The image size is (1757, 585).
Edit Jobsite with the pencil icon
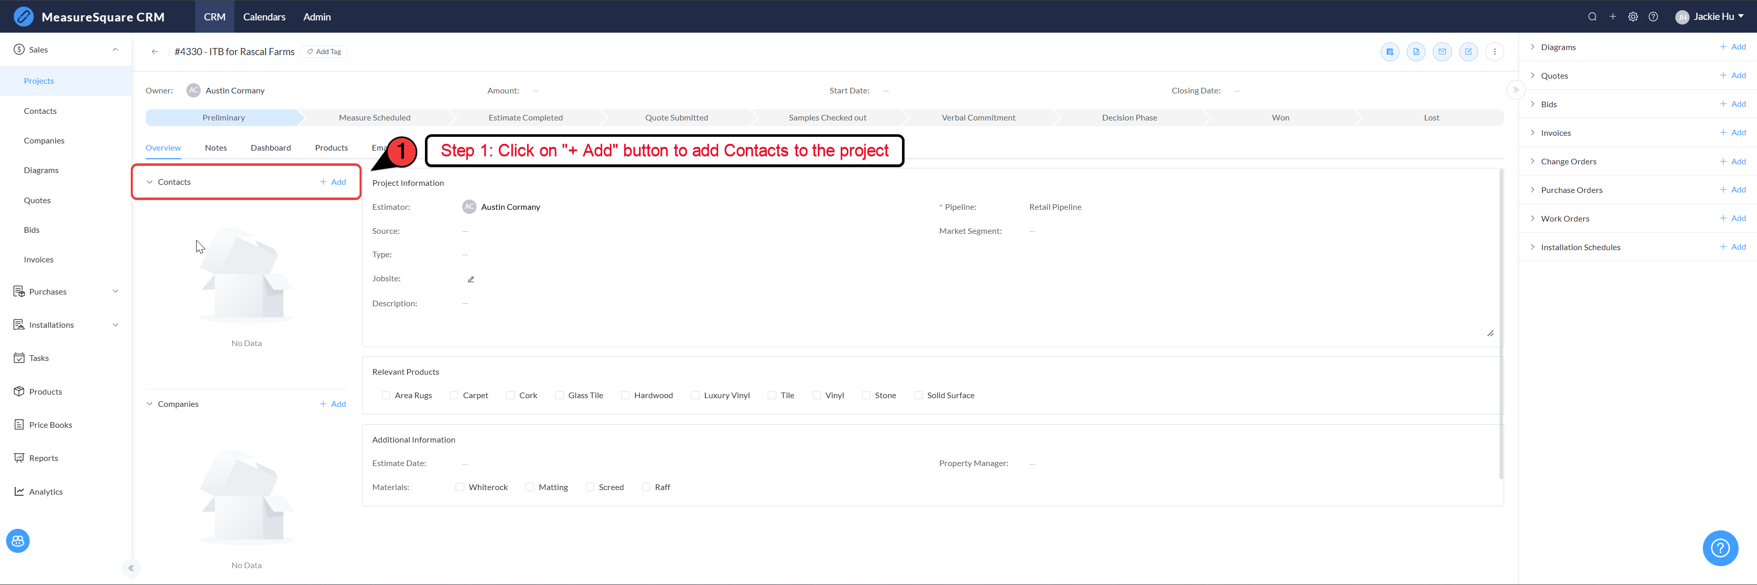470,279
